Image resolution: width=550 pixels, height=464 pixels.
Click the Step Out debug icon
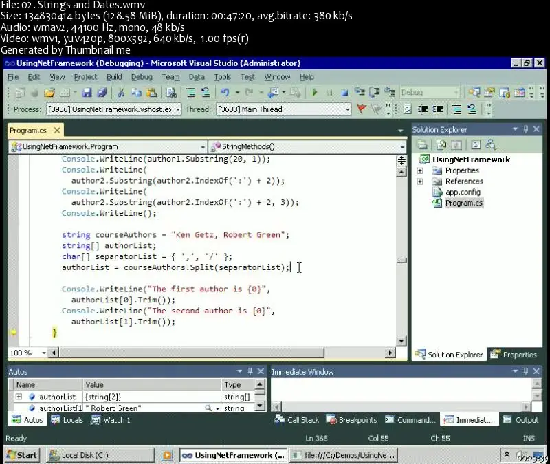(x=390, y=92)
